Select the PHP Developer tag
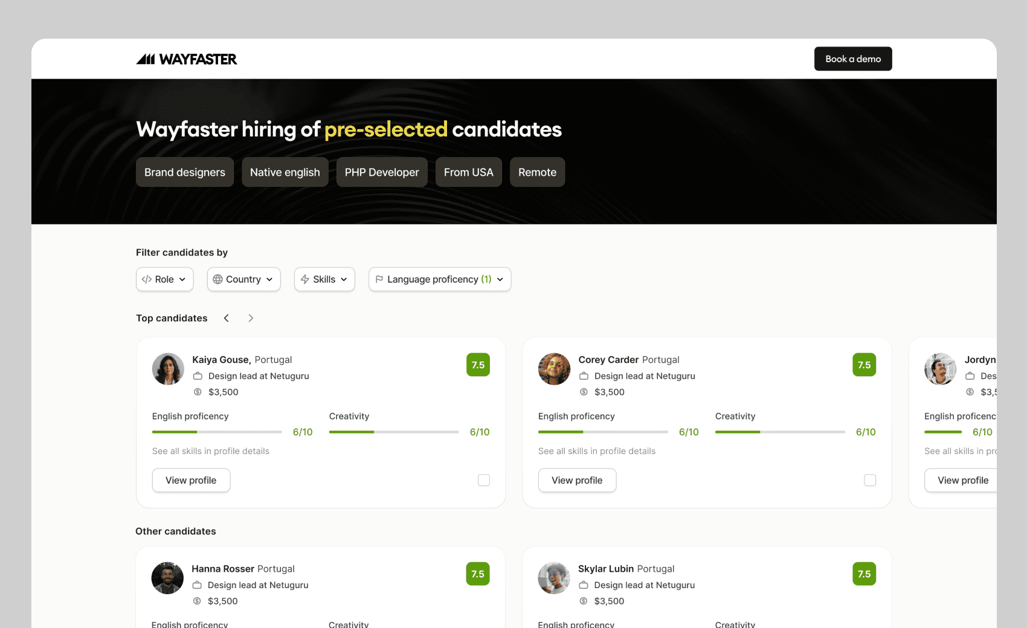1027x628 pixels. (382, 172)
